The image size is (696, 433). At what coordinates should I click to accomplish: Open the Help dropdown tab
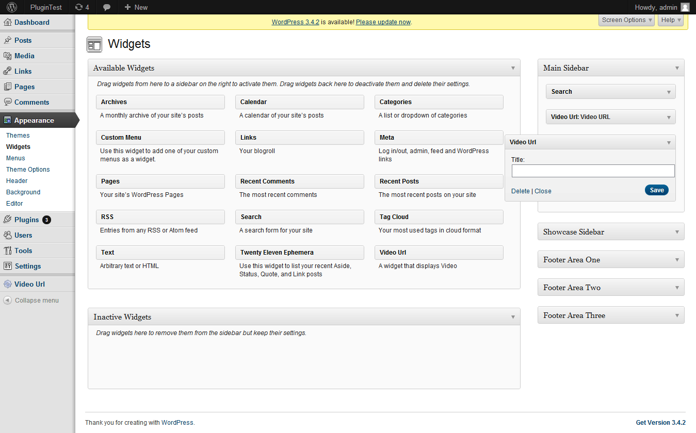[671, 20]
